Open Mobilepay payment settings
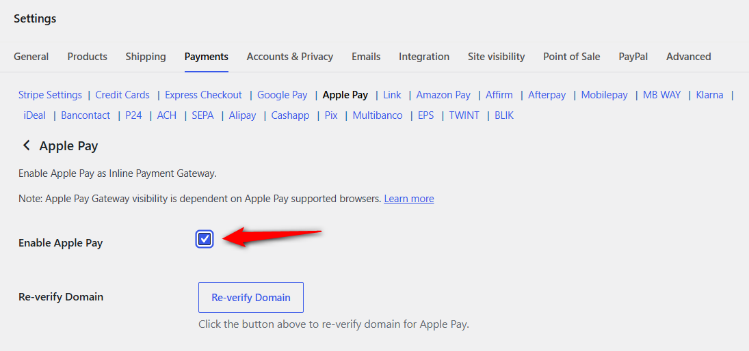The image size is (749, 351). tap(604, 95)
